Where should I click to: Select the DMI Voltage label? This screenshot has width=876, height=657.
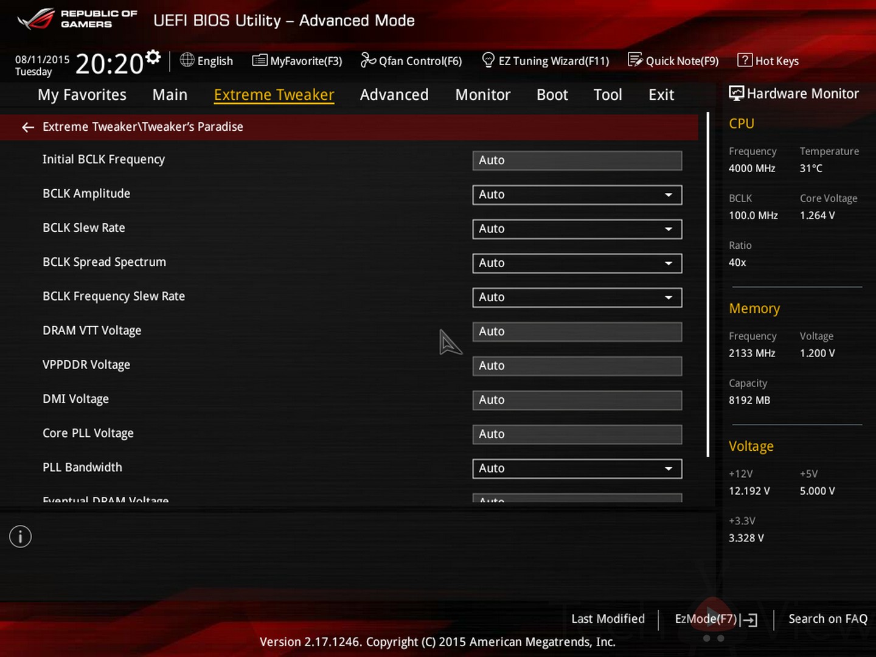pyautogui.click(x=75, y=399)
